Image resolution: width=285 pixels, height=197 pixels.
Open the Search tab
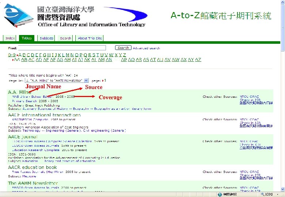point(65,38)
